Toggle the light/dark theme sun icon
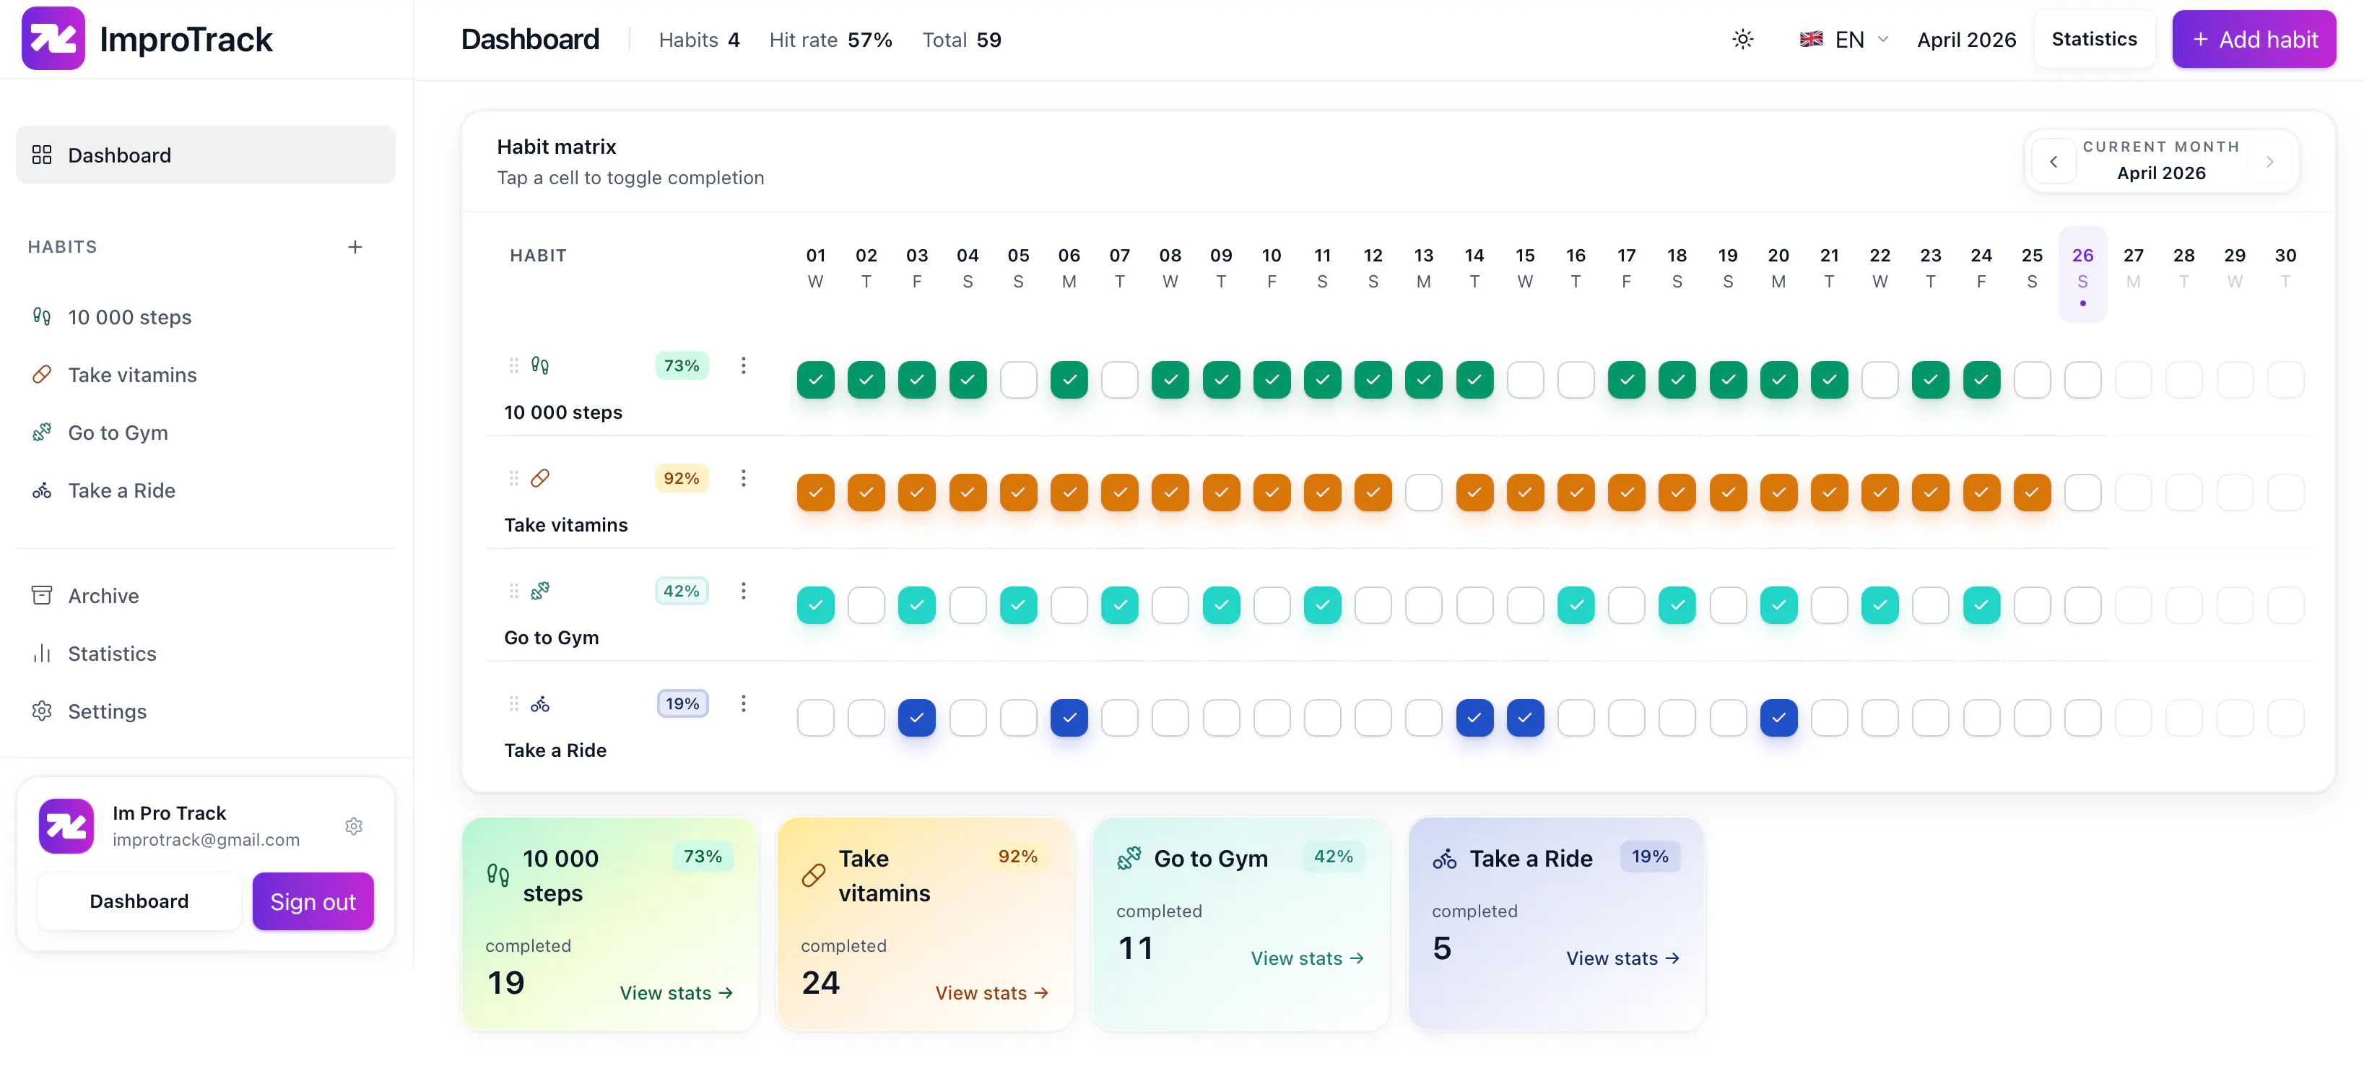The width and height of the screenshot is (2364, 1079). [1742, 40]
